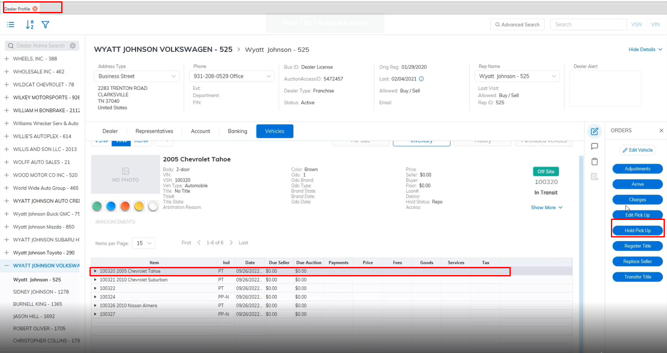Select the green color circle under photo
667x353 pixels.
pyautogui.click(x=97, y=207)
